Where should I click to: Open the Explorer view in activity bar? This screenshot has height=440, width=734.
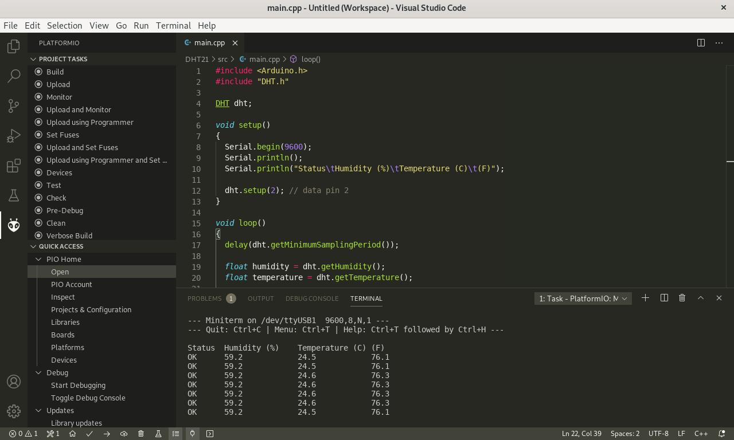[x=14, y=46]
